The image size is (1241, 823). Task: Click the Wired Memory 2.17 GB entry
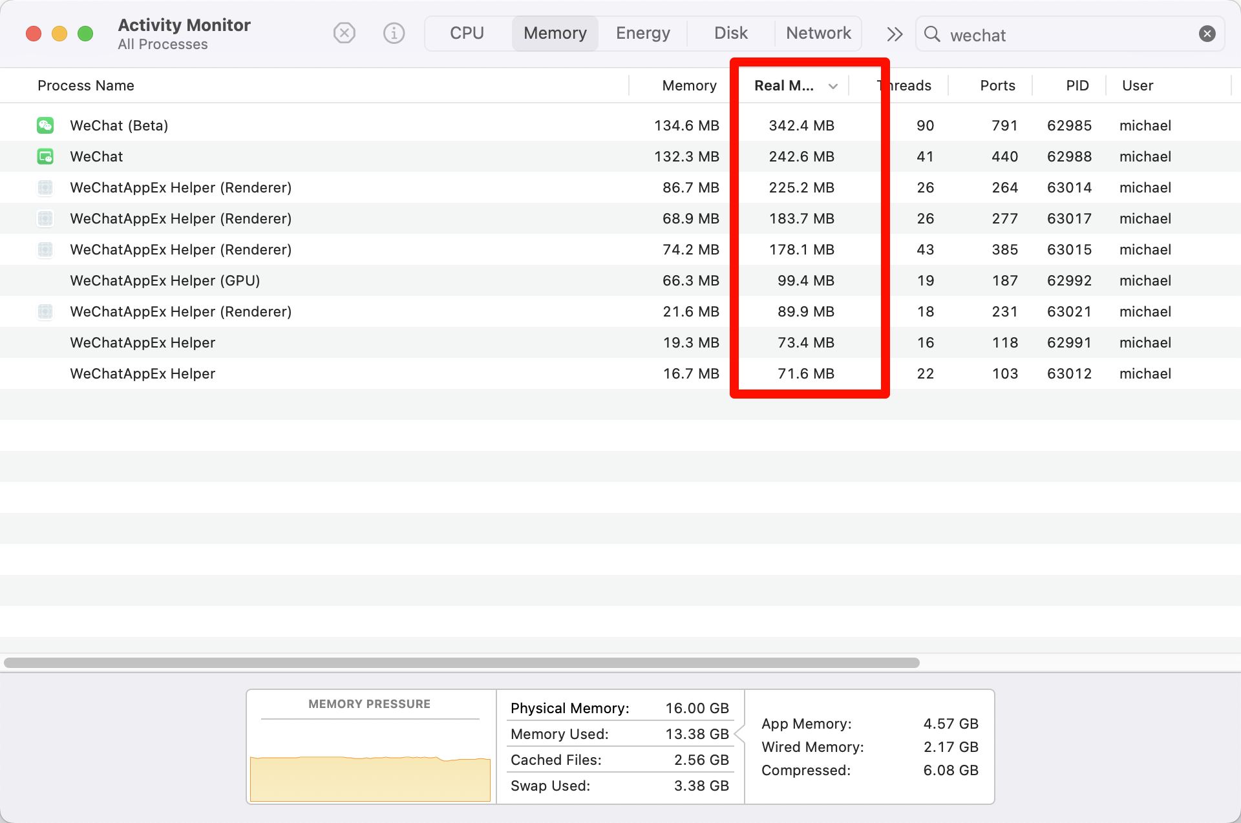(x=870, y=747)
